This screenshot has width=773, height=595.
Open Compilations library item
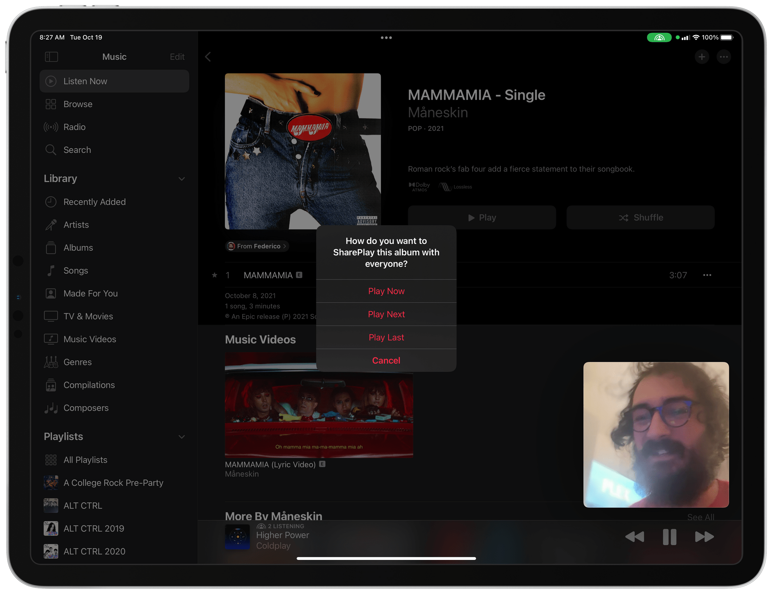[x=114, y=385]
